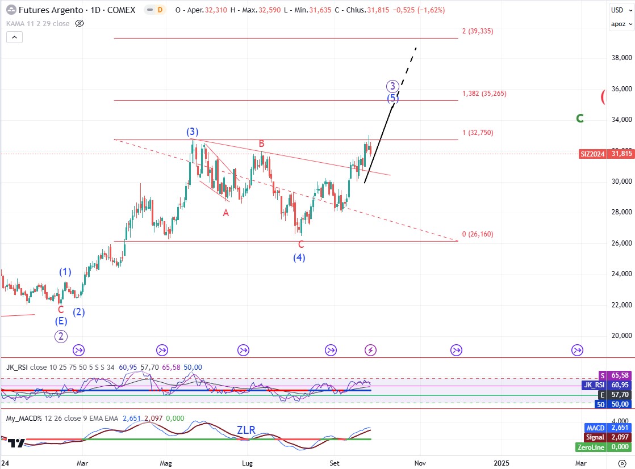This screenshot has height=469, width=635.
Task: Open contract rollover marker above Mag
Action: [x=162, y=350]
